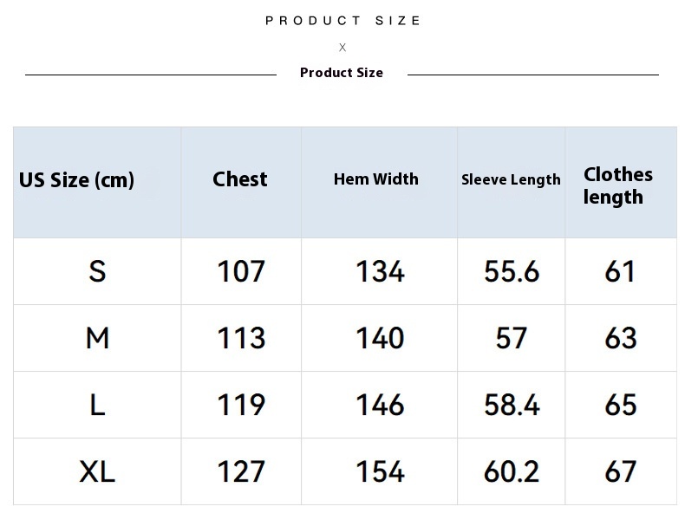Viewport: 685px width, 526px height.
Task: Select the Hem Width column header
Action: point(375,179)
